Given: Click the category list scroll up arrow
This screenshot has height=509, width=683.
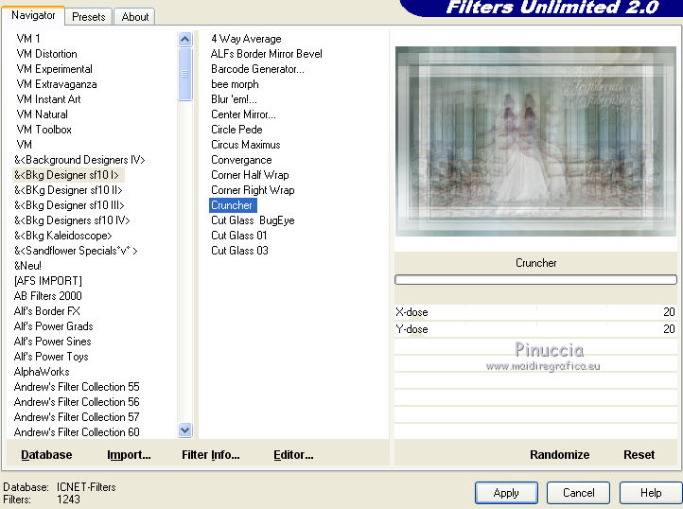Looking at the screenshot, I should 185,40.
